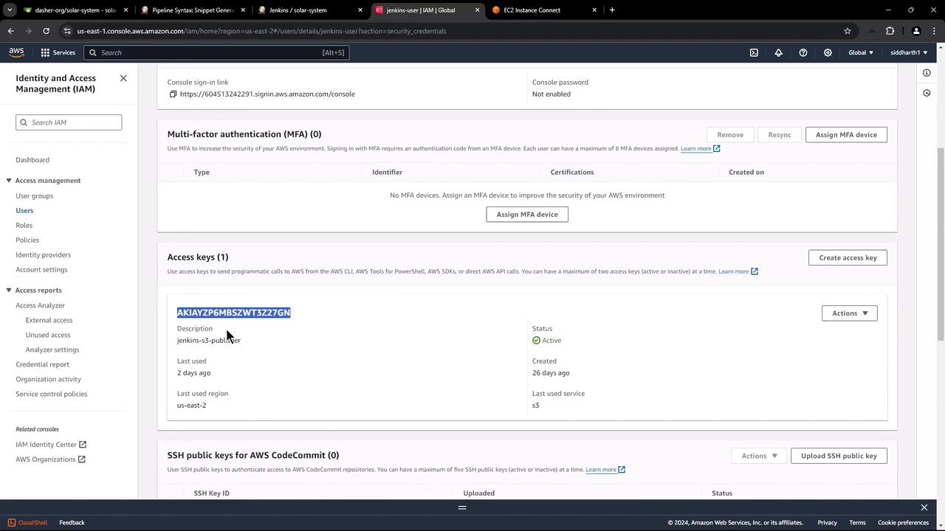Viewport: 945px width, 531px height.
Task: Focus the Search IAM input field
Action: coord(69,122)
